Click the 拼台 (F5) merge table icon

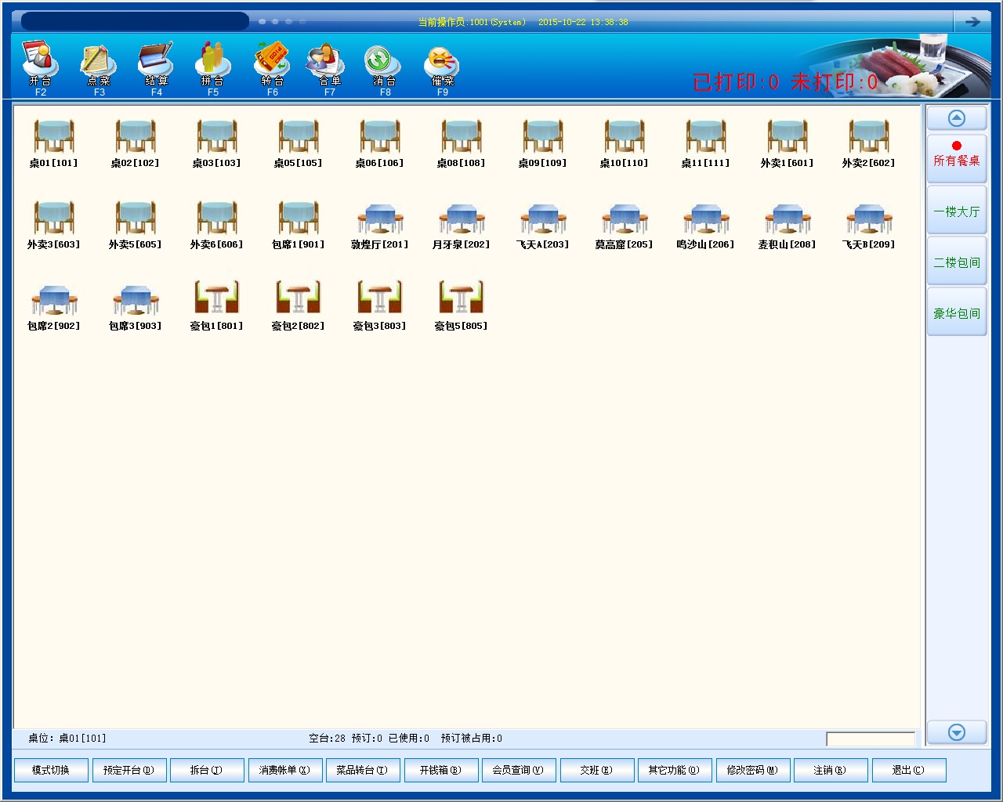pyautogui.click(x=212, y=66)
